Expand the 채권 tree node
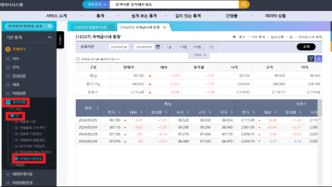Image resolution: width=332 pixels, height=187 pixels. [x=8, y=85]
